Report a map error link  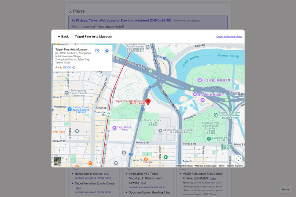[x=235, y=166]
